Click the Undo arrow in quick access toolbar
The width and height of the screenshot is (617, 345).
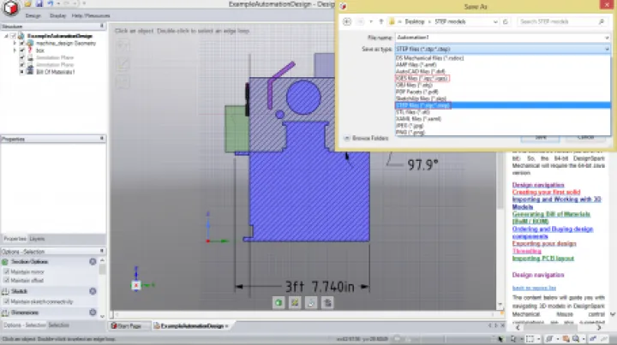pos(51,4)
